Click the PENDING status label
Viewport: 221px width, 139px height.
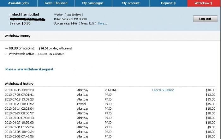coord(111,90)
